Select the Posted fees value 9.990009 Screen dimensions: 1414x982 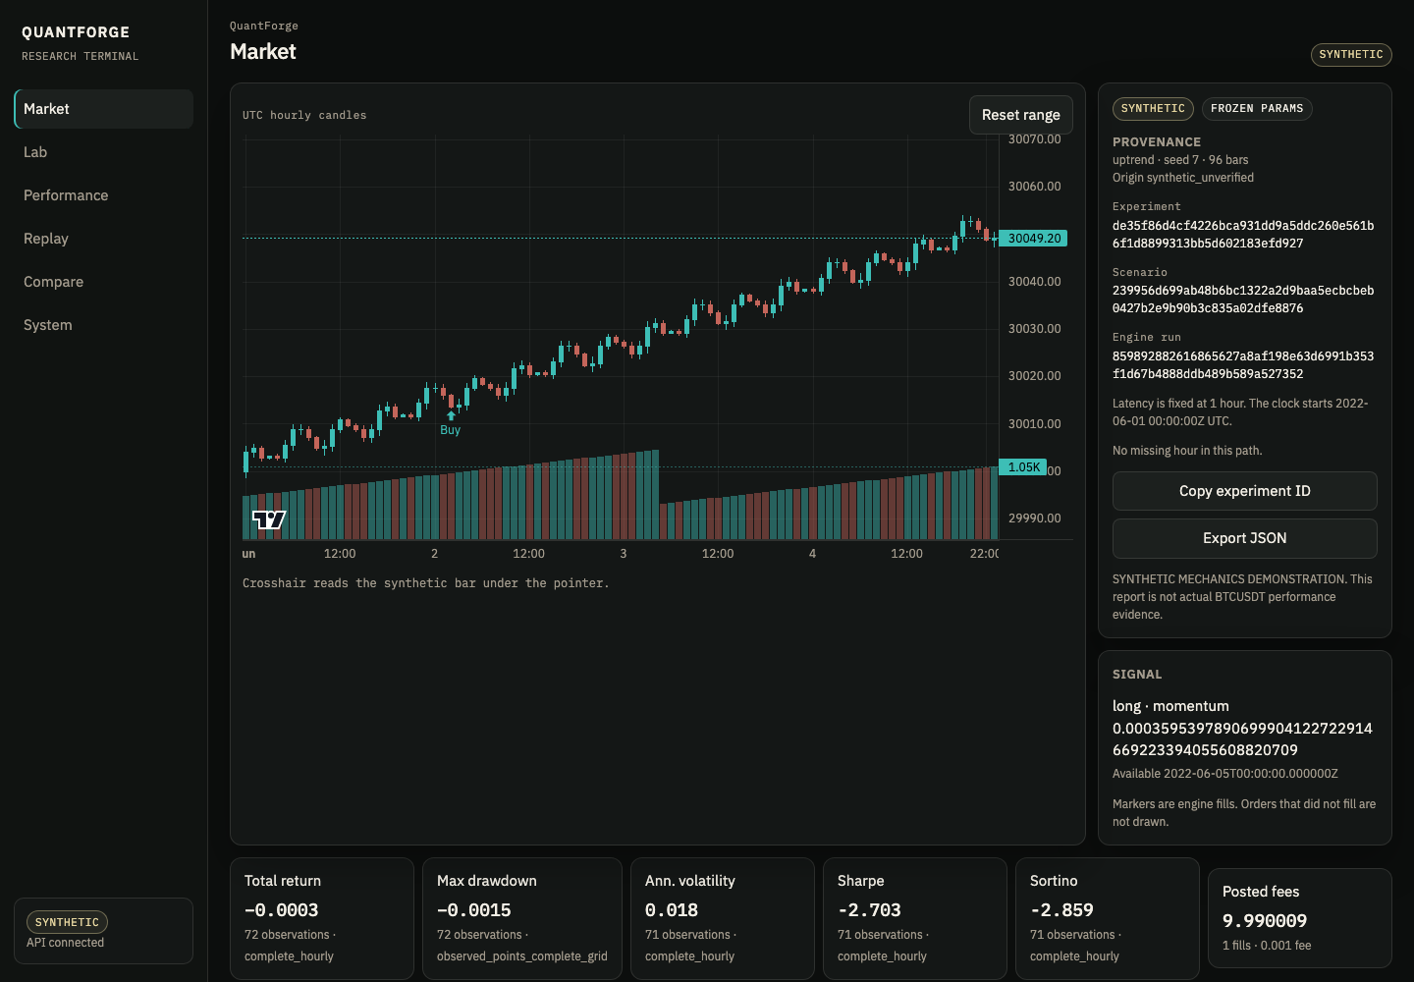click(x=1265, y=921)
